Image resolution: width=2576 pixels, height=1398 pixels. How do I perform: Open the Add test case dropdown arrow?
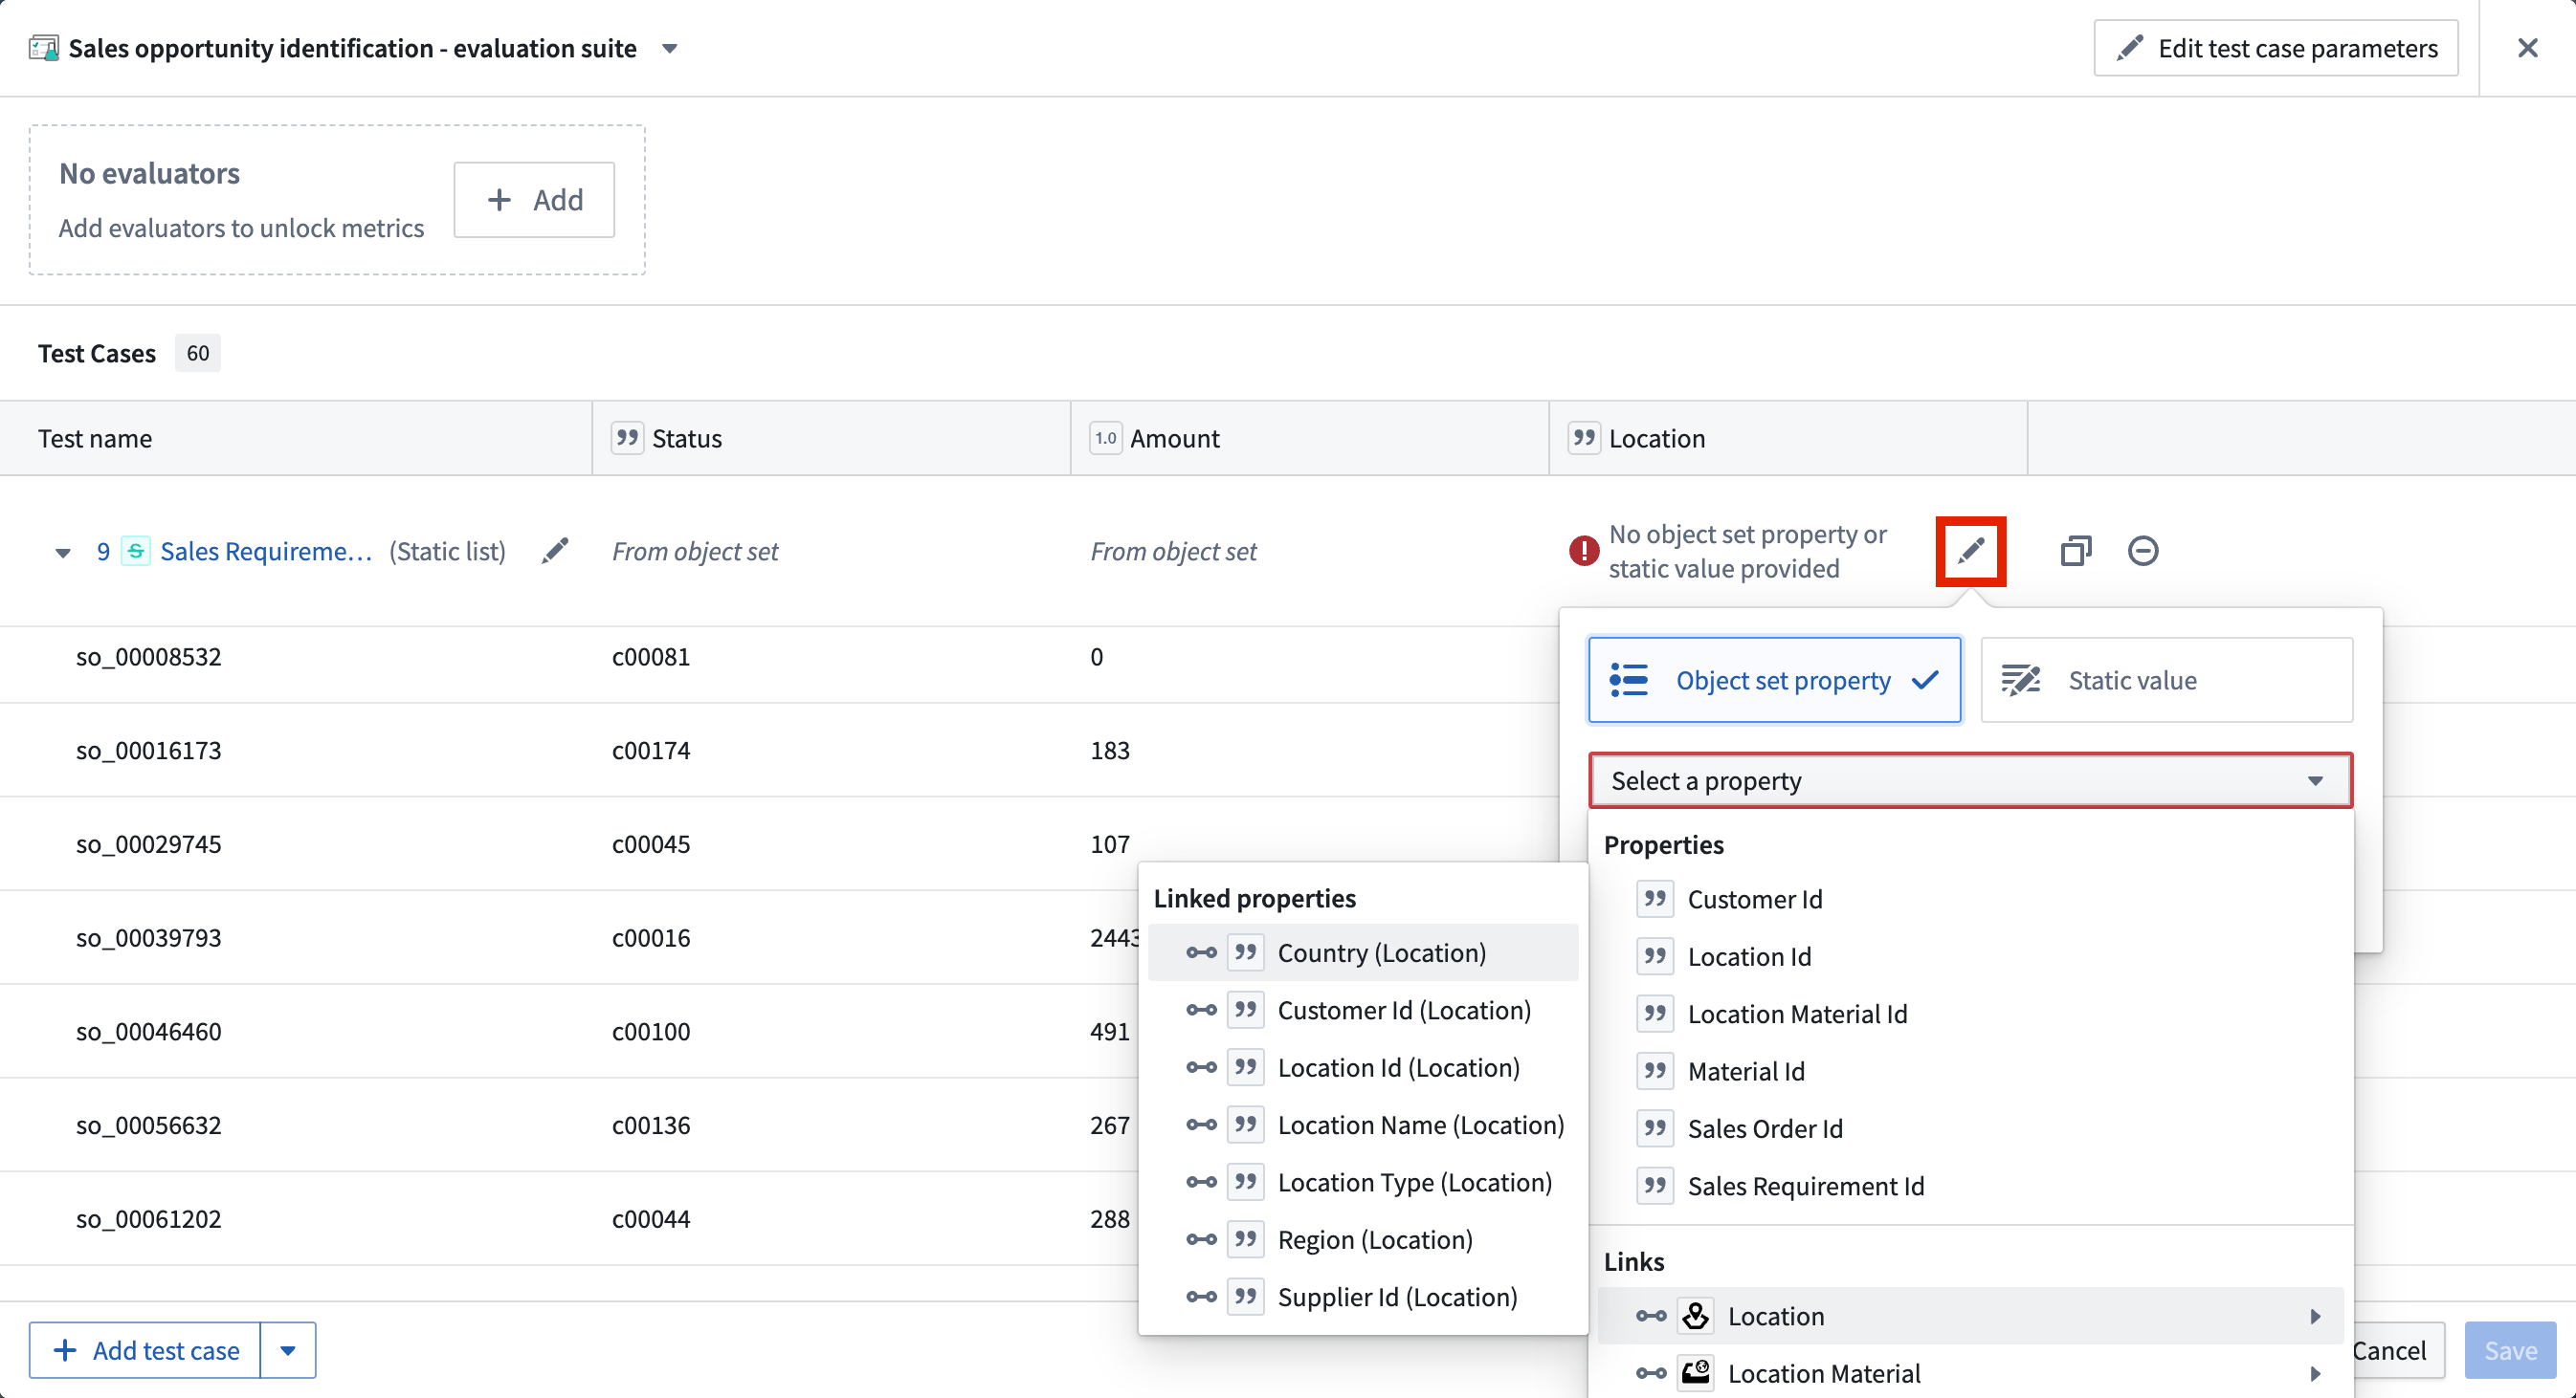click(288, 1350)
